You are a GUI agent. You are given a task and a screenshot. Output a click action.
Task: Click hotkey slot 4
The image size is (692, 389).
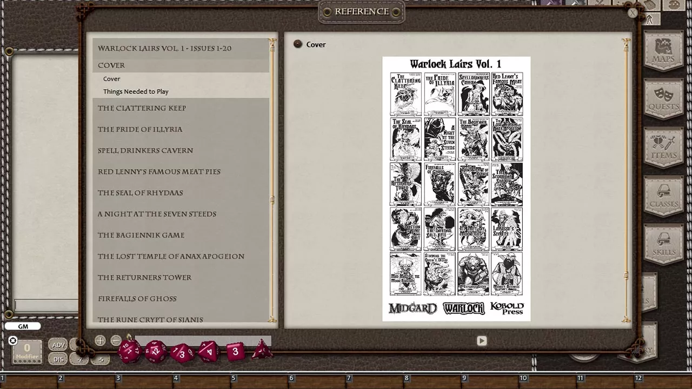point(203,382)
